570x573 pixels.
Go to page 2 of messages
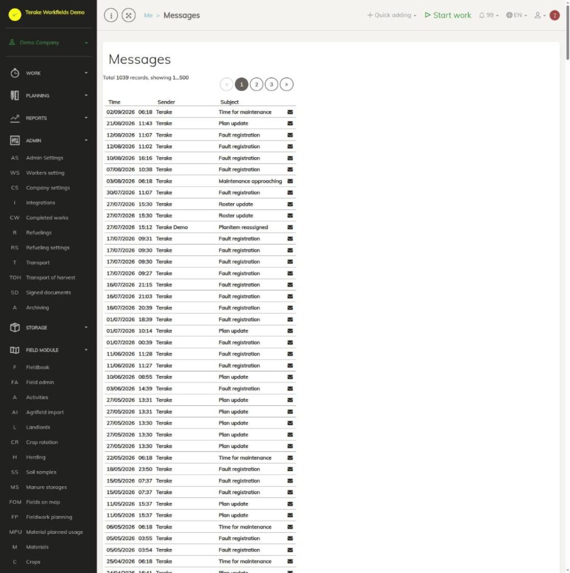pos(257,84)
